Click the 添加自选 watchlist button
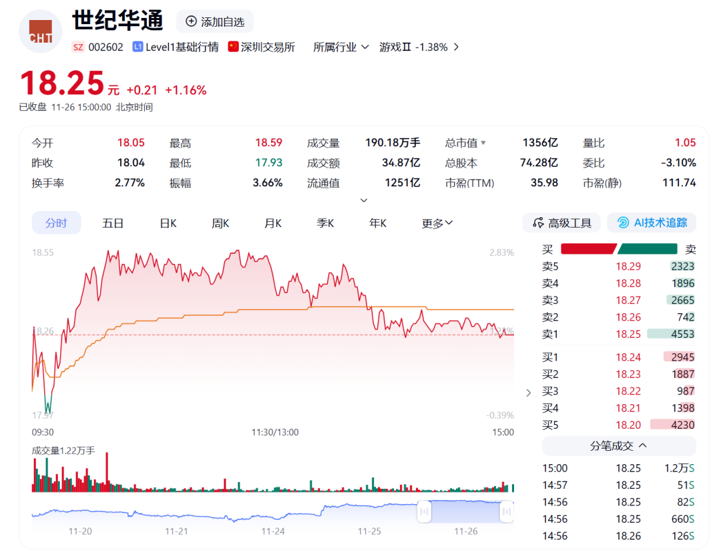The height and width of the screenshot is (553, 721). (214, 21)
